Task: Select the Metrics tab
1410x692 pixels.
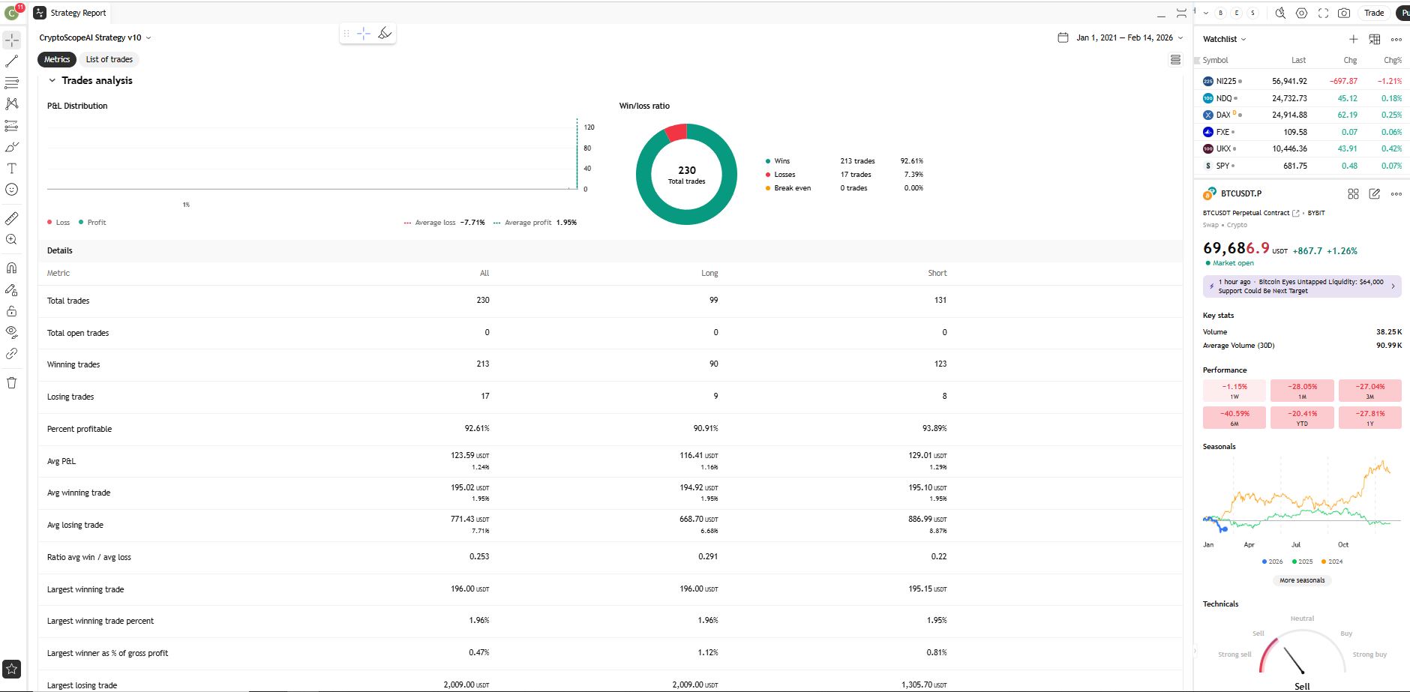Action: point(57,59)
